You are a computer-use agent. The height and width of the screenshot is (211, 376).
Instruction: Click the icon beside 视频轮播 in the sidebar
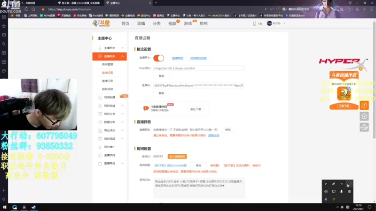click(100, 98)
